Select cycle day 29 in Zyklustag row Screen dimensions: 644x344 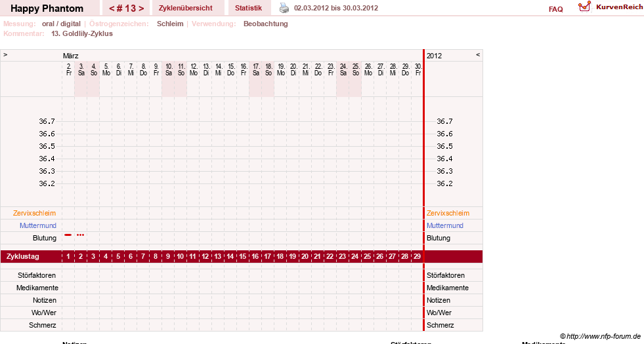[417, 256]
